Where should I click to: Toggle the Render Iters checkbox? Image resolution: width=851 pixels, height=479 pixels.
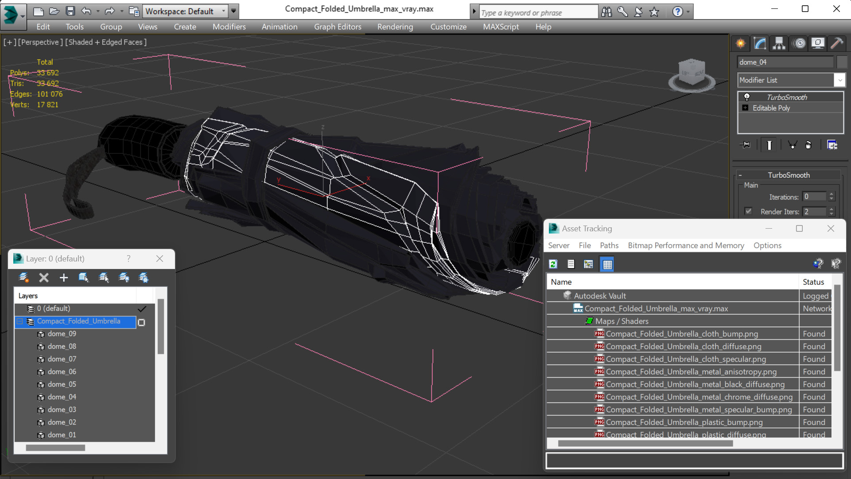coord(748,211)
